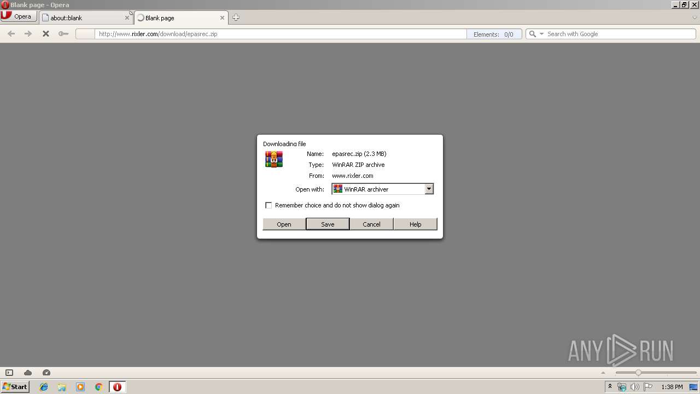
Task: Focus the Search with Google field
Action: point(620,34)
